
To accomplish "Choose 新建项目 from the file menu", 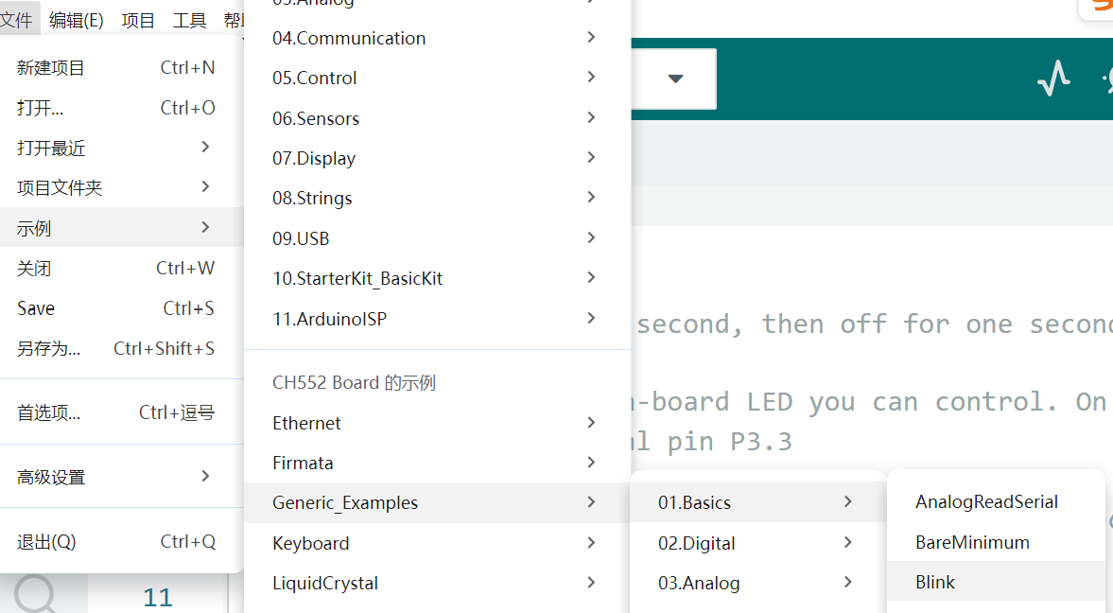I will coord(121,68).
